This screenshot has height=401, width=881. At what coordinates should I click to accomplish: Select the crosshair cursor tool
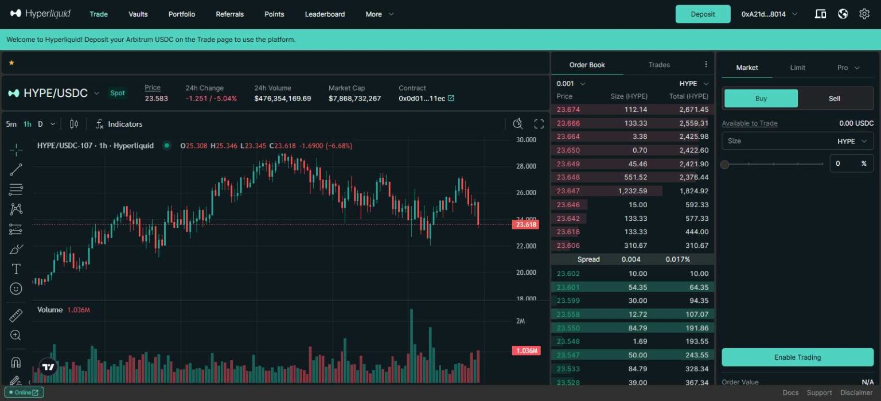16,150
